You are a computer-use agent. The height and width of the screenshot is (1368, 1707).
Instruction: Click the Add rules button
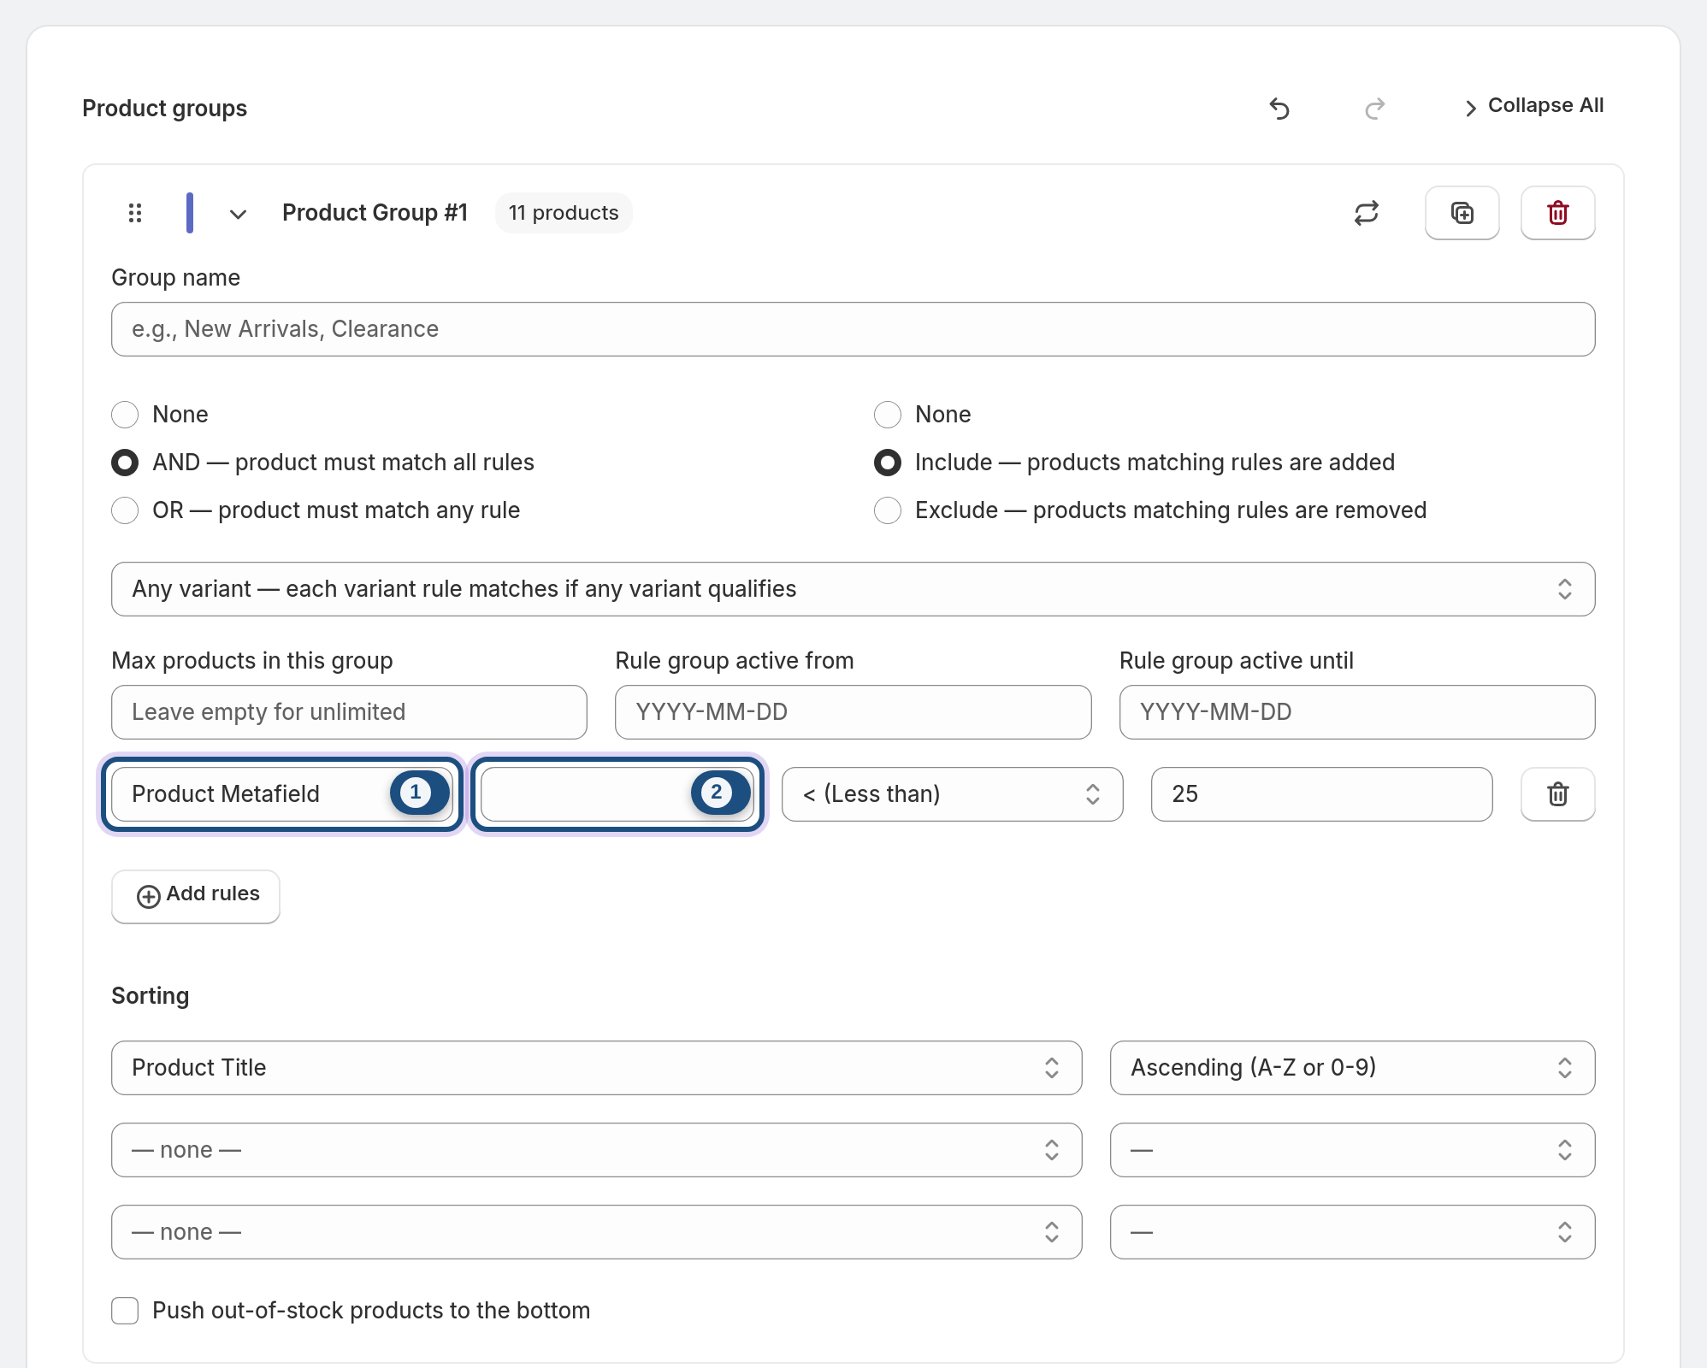(x=196, y=896)
